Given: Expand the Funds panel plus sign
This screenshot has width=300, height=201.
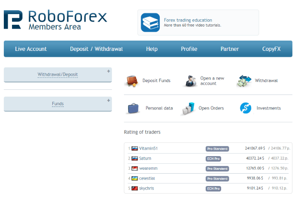Looking at the screenshot, I should 108,100.
